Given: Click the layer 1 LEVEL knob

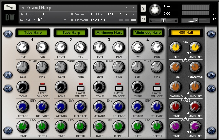Looking at the screenshot, I should (x=23, y=48).
